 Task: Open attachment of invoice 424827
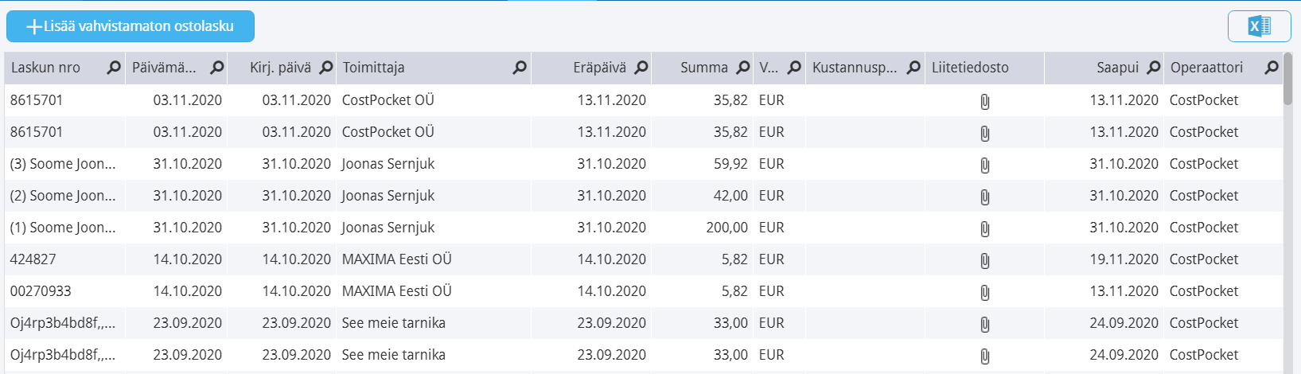985,260
